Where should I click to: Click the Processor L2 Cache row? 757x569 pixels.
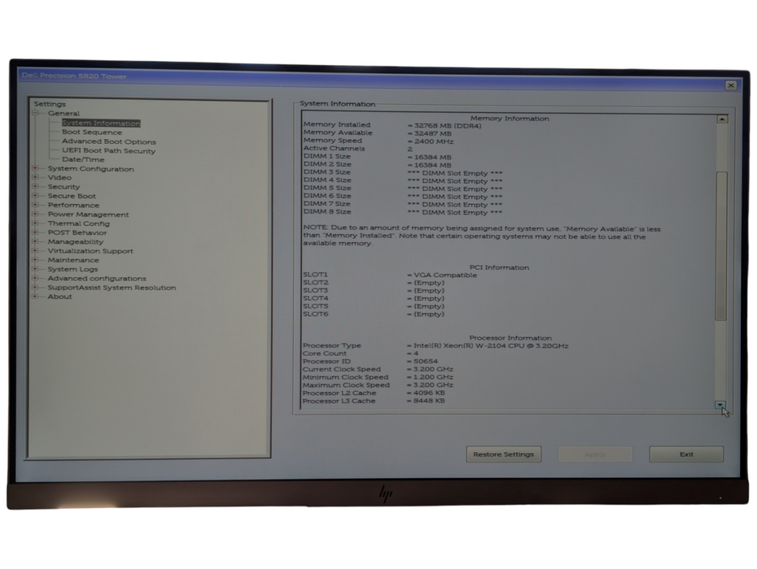374,393
